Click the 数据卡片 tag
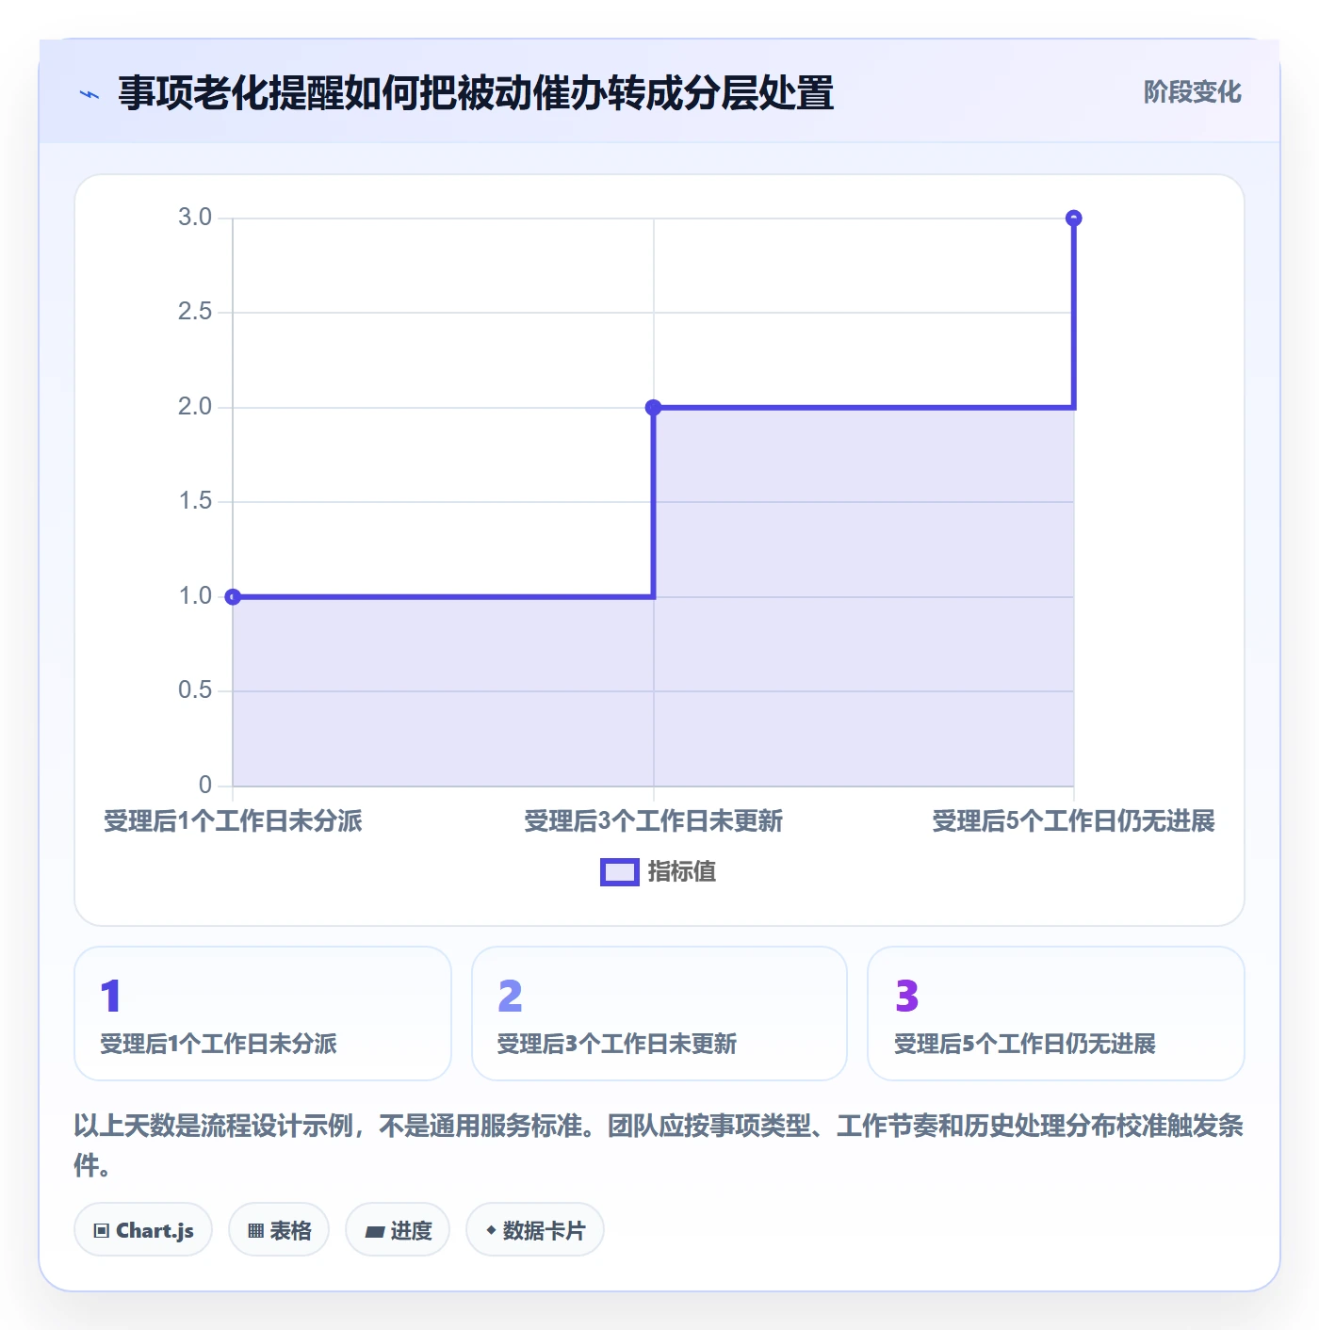The image size is (1319, 1330). point(535,1229)
